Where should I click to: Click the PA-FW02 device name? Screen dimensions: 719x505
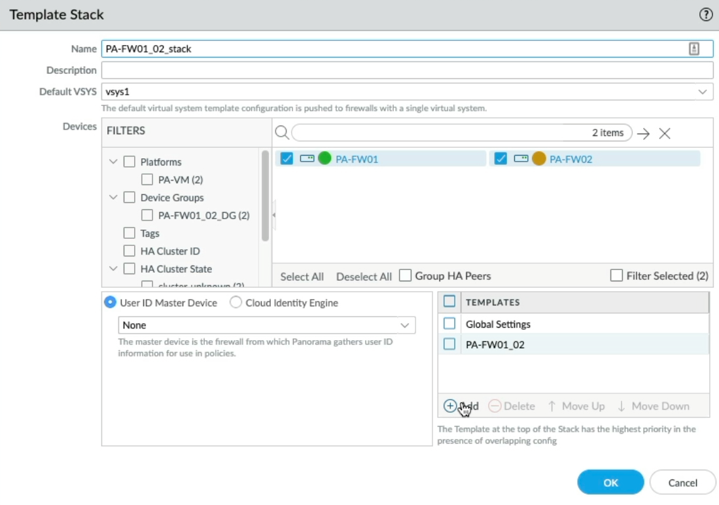(571, 159)
